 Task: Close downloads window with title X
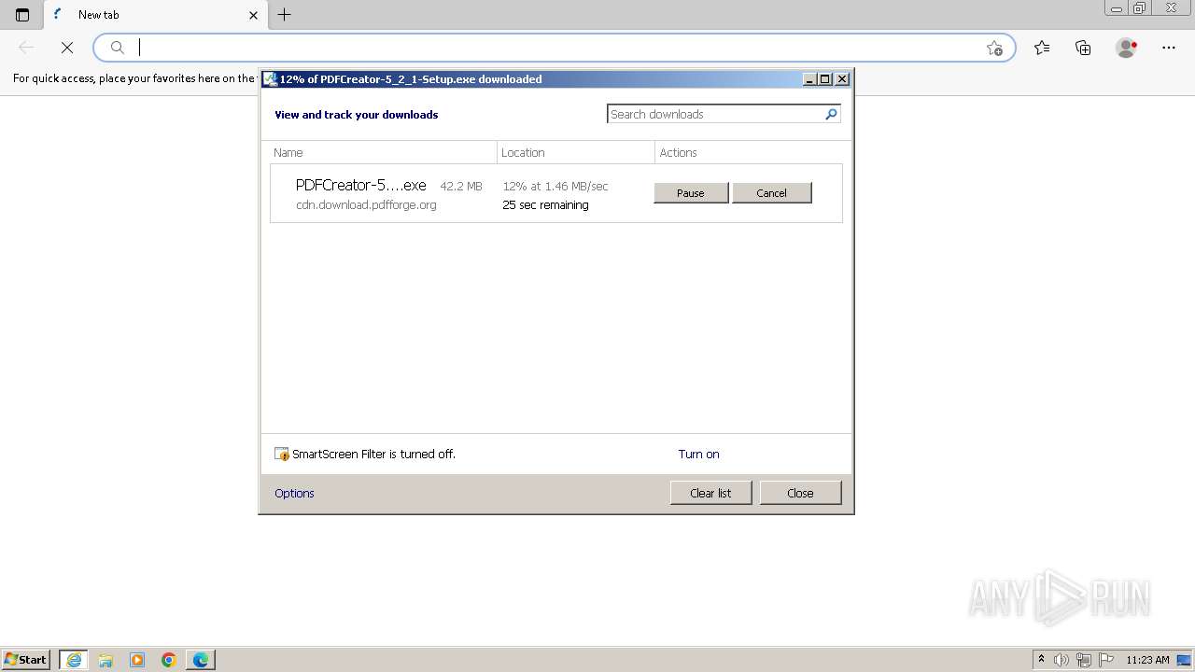[x=842, y=79]
